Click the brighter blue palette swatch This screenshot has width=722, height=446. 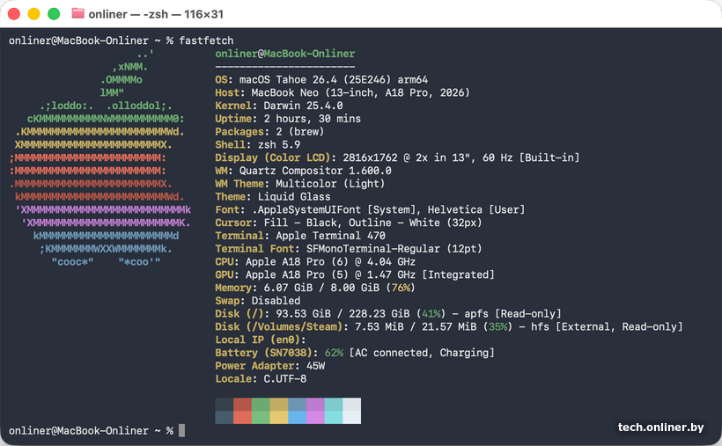297,418
